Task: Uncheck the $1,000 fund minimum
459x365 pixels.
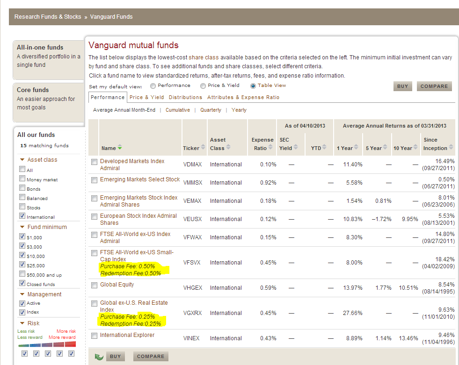Action: click(x=22, y=236)
